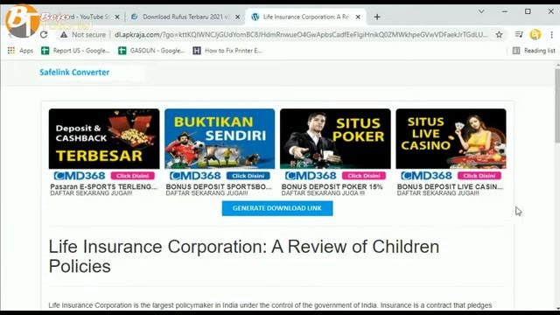Open the How to Fix Printer bookmark
560x315 pixels.
227,51
